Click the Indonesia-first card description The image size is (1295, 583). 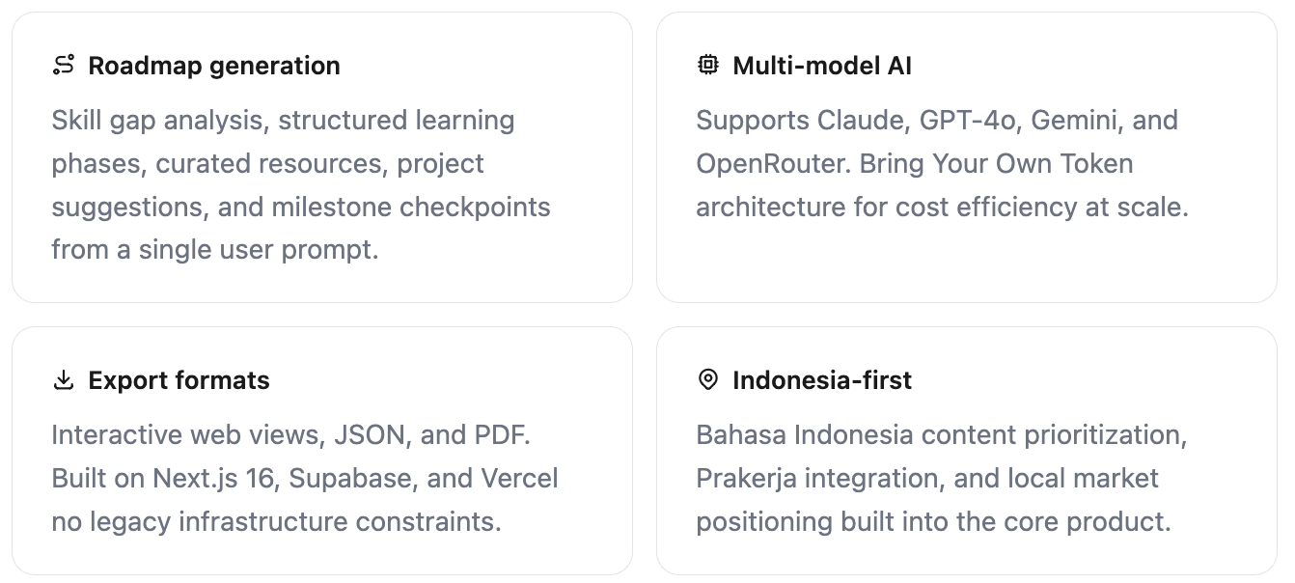pos(942,479)
